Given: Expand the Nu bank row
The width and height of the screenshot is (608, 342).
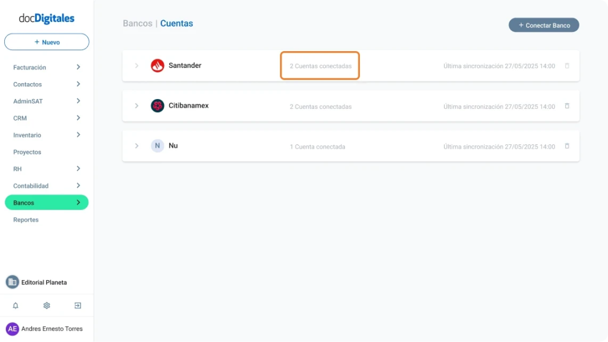Looking at the screenshot, I should coord(137,146).
